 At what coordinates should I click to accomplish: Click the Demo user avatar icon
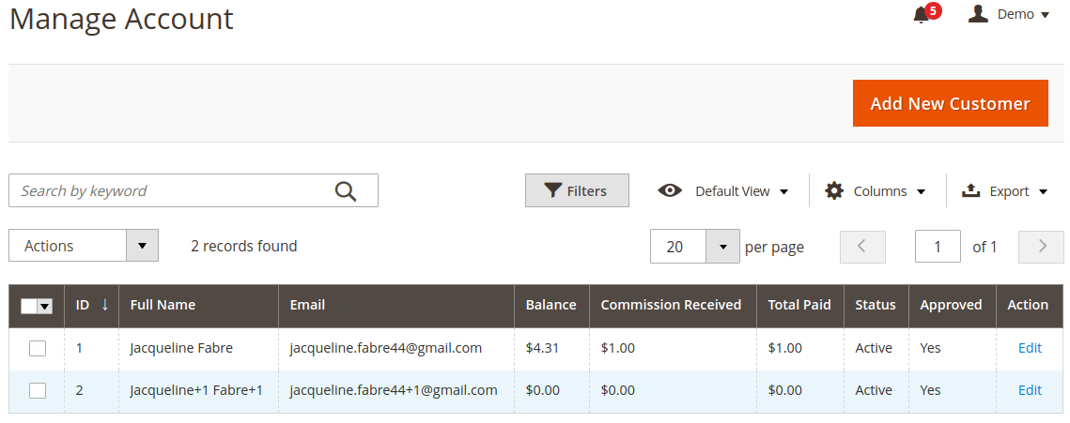point(978,14)
